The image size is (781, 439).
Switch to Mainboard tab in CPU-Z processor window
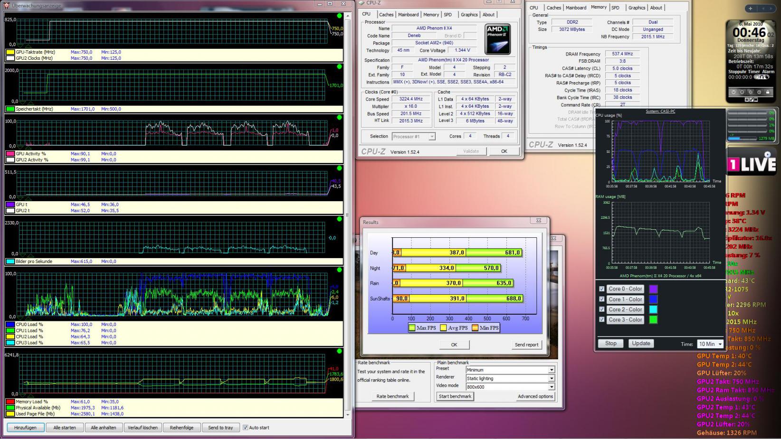coord(409,15)
